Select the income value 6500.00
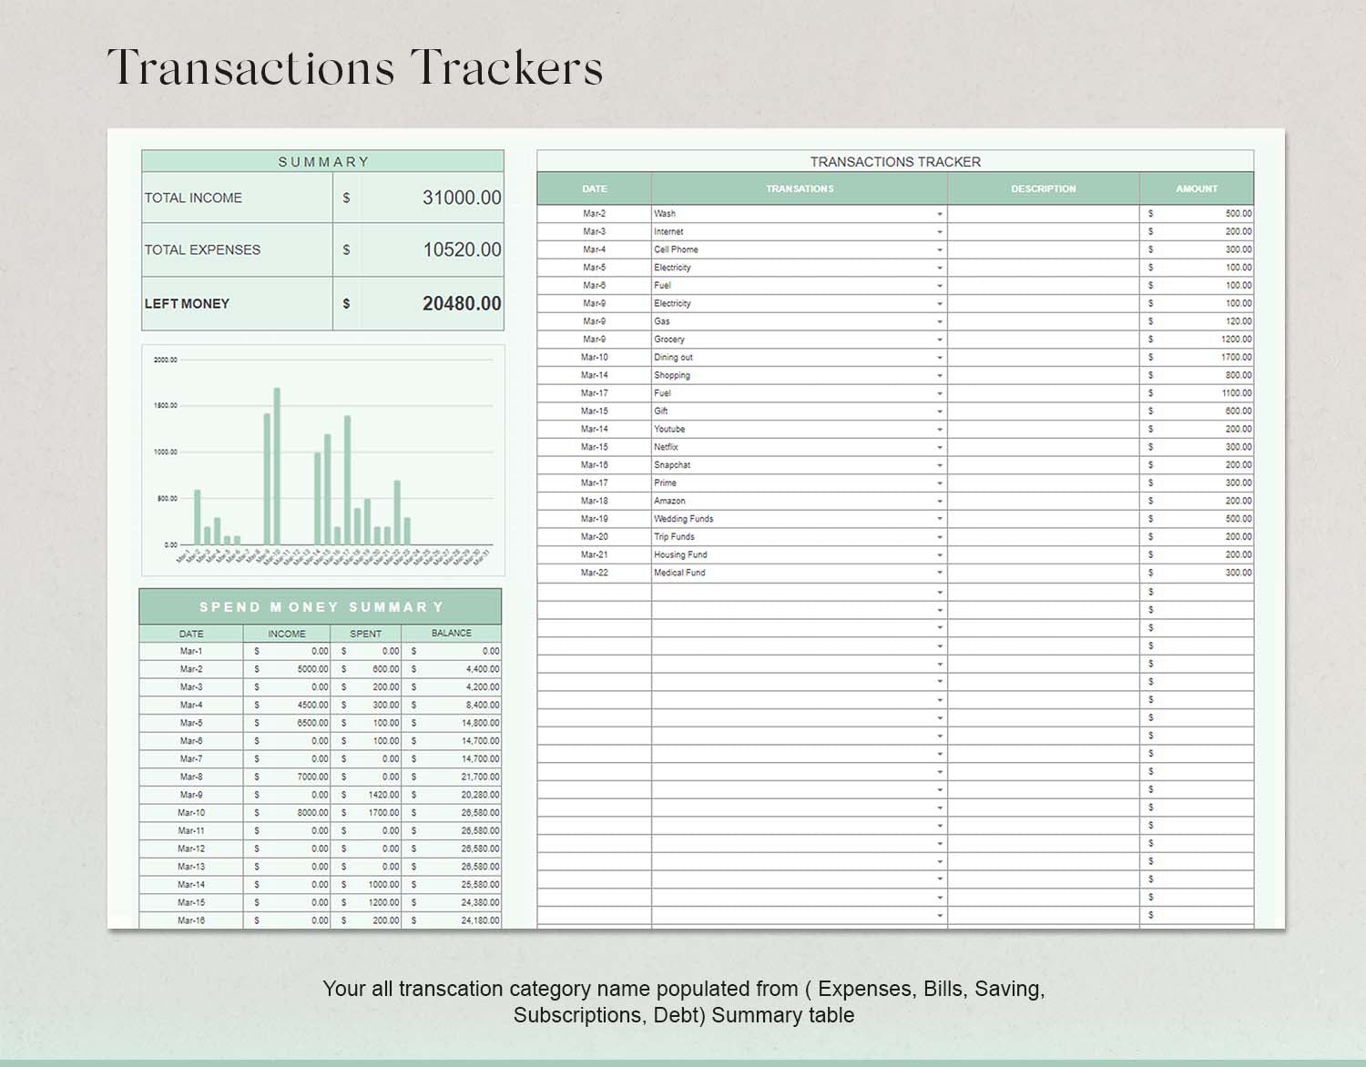Viewport: 1366px width, 1067px height. pyautogui.click(x=312, y=723)
